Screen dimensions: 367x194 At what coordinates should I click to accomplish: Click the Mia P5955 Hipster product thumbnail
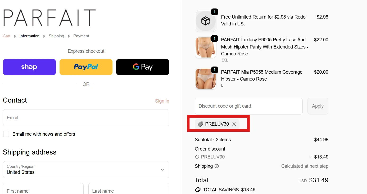[206, 79]
